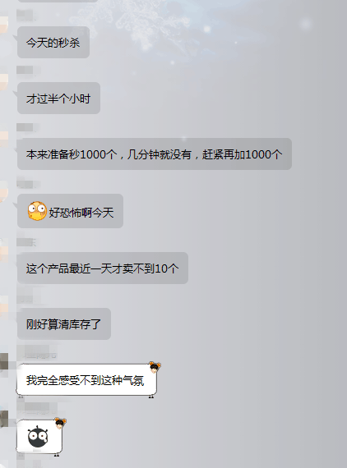Open avatar beside '今天的秒杀' message
This screenshot has width=347, height=468.
[4, 25]
